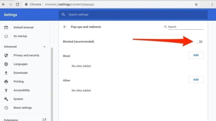Click the Search settings magnifier icon
The image size is (216, 121).
[x=63, y=15]
